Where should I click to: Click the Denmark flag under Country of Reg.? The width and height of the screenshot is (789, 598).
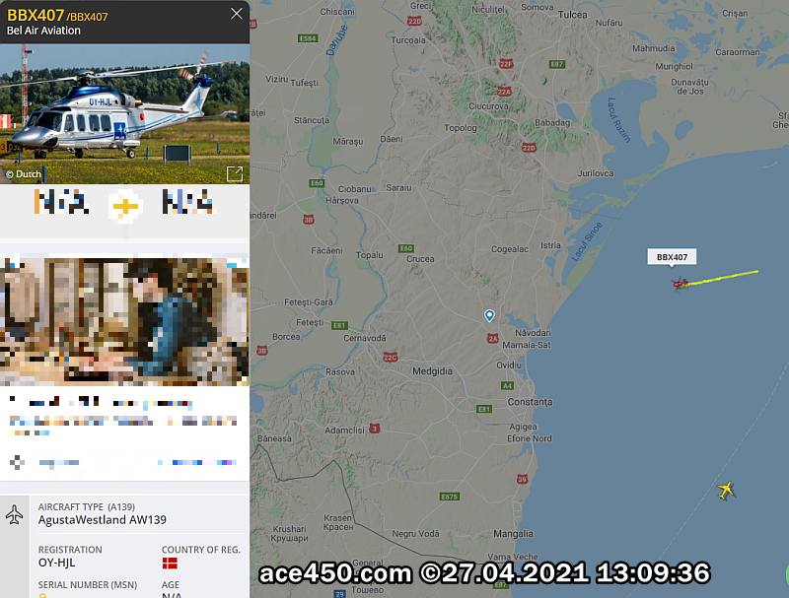click(x=170, y=563)
